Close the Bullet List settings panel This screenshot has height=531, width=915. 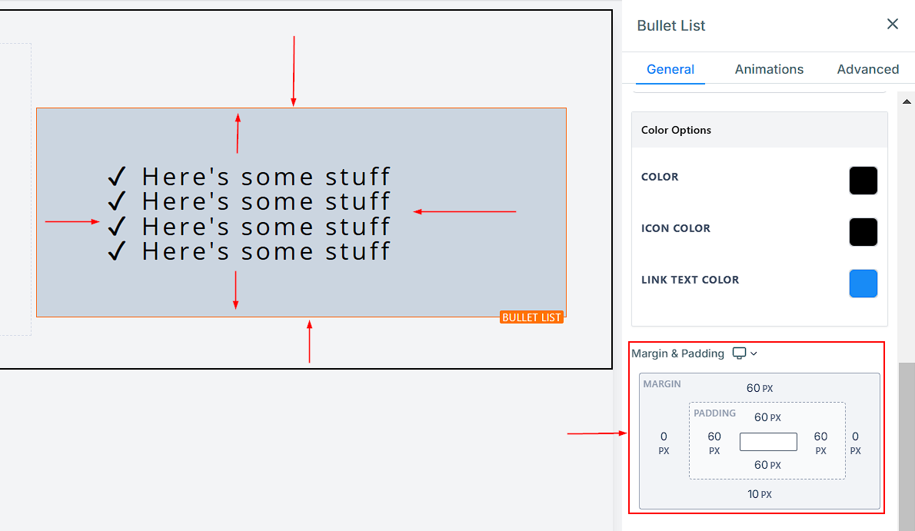click(x=892, y=25)
